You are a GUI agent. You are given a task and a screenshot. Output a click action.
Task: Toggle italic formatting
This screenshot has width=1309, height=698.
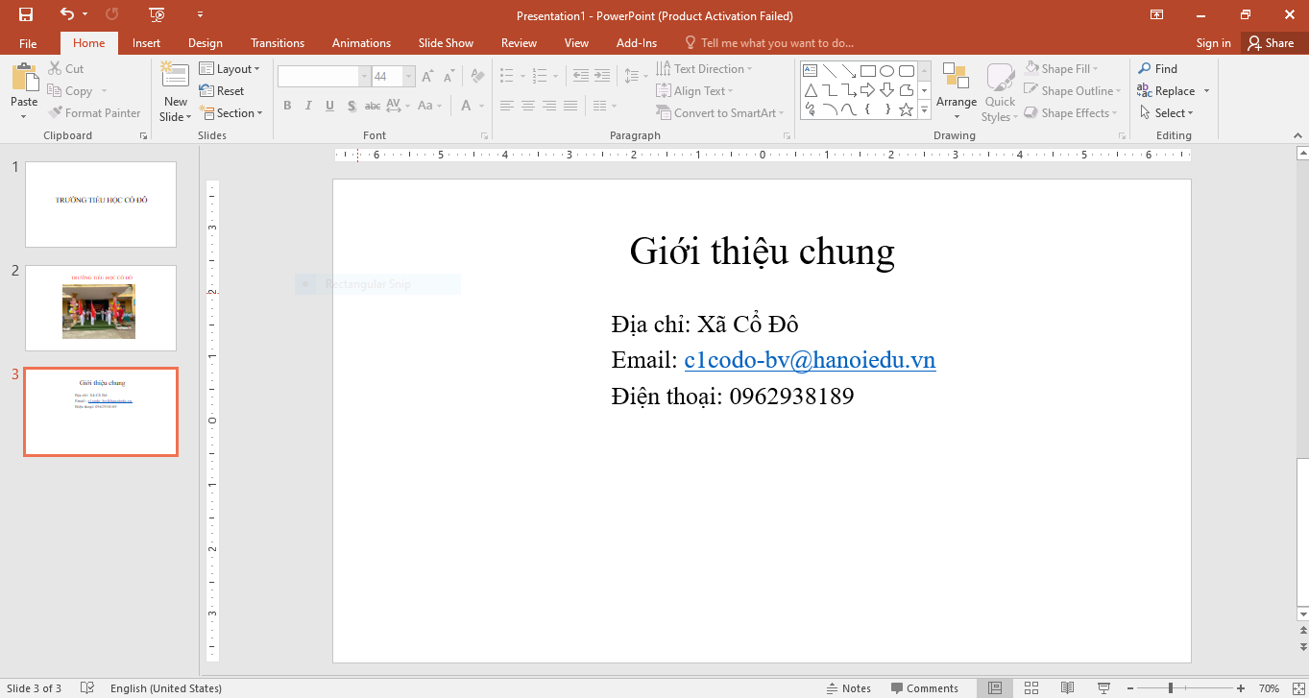pos(308,106)
